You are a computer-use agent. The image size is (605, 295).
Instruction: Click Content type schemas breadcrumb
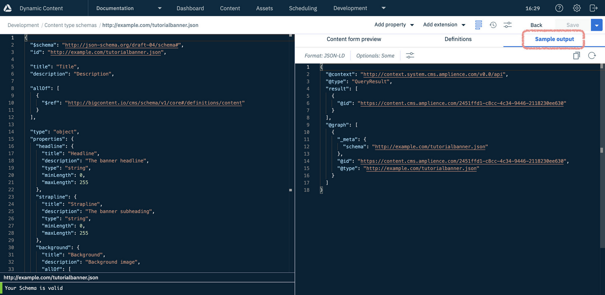click(x=70, y=25)
